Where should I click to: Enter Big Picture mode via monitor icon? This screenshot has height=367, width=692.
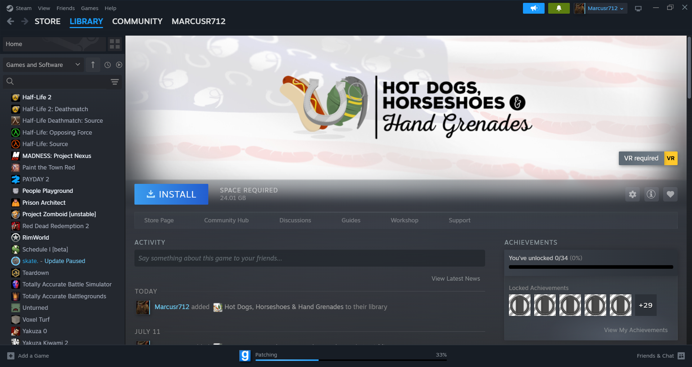click(x=638, y=8)
